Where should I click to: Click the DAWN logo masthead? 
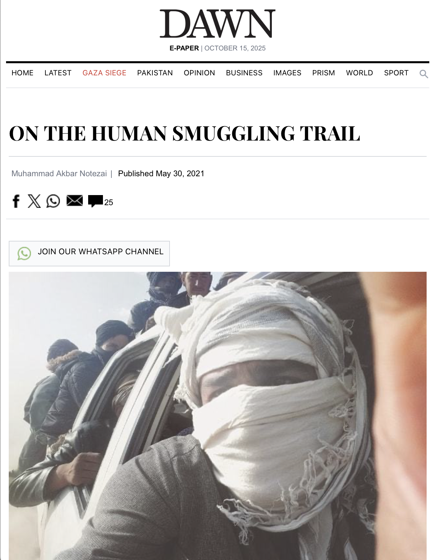tap(217, 24)
